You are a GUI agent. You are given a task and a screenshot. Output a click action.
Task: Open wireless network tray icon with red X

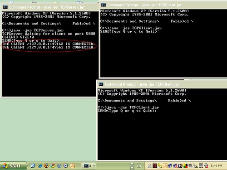pos(206,166)
